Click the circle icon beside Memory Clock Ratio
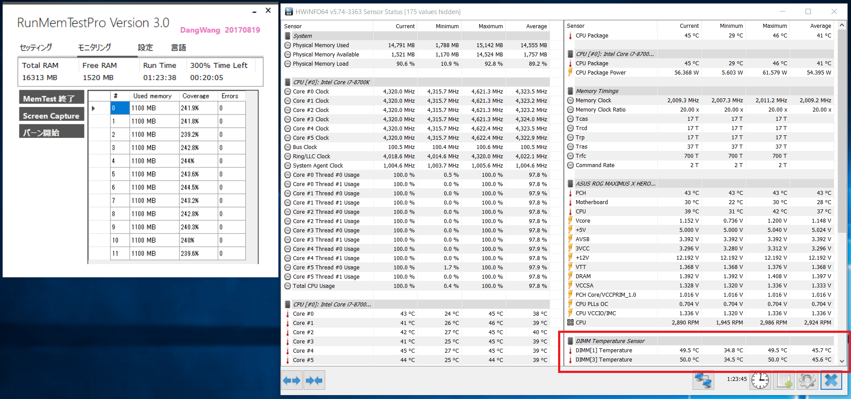The width and height of the screenshot is (851, 399). tap(570, 109)
